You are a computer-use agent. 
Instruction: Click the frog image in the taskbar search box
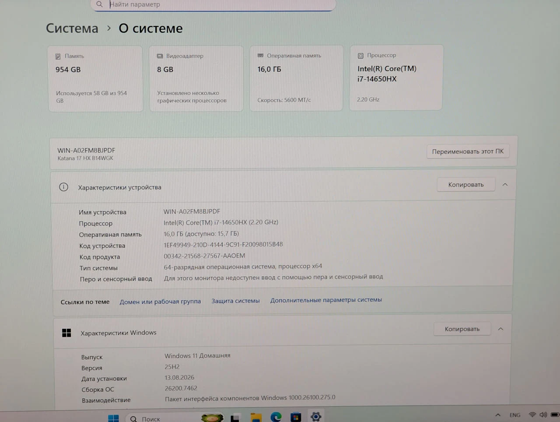tap(212, 418)
